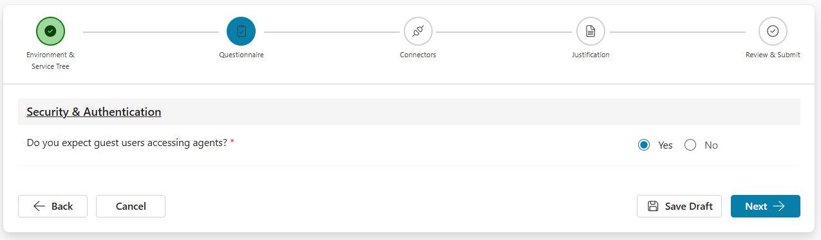The height and width of the screenshot is (240, 821).
Task: Click the floppy disk icon on Save Draft
Action: coord(653,206)
